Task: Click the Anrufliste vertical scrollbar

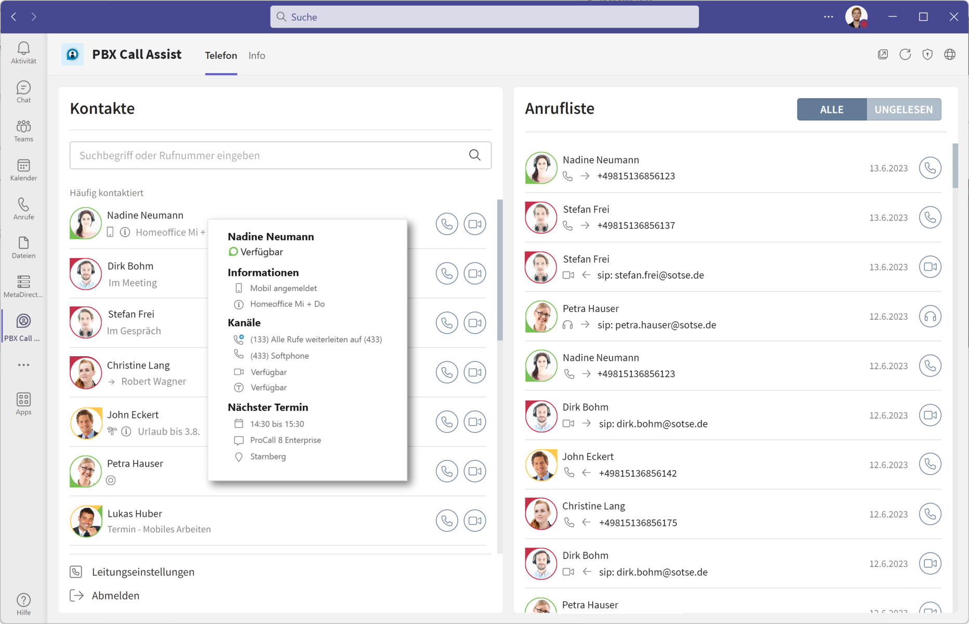Action: (x=955, y=166)
